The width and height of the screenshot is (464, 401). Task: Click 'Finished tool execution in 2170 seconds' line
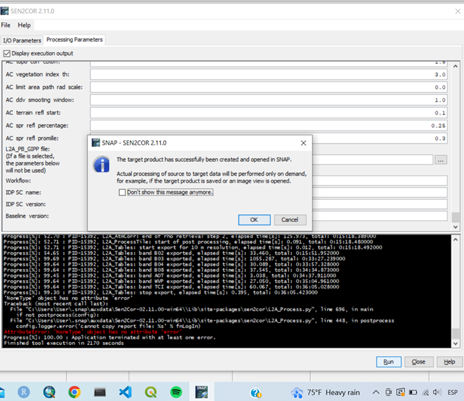(64, 343)
